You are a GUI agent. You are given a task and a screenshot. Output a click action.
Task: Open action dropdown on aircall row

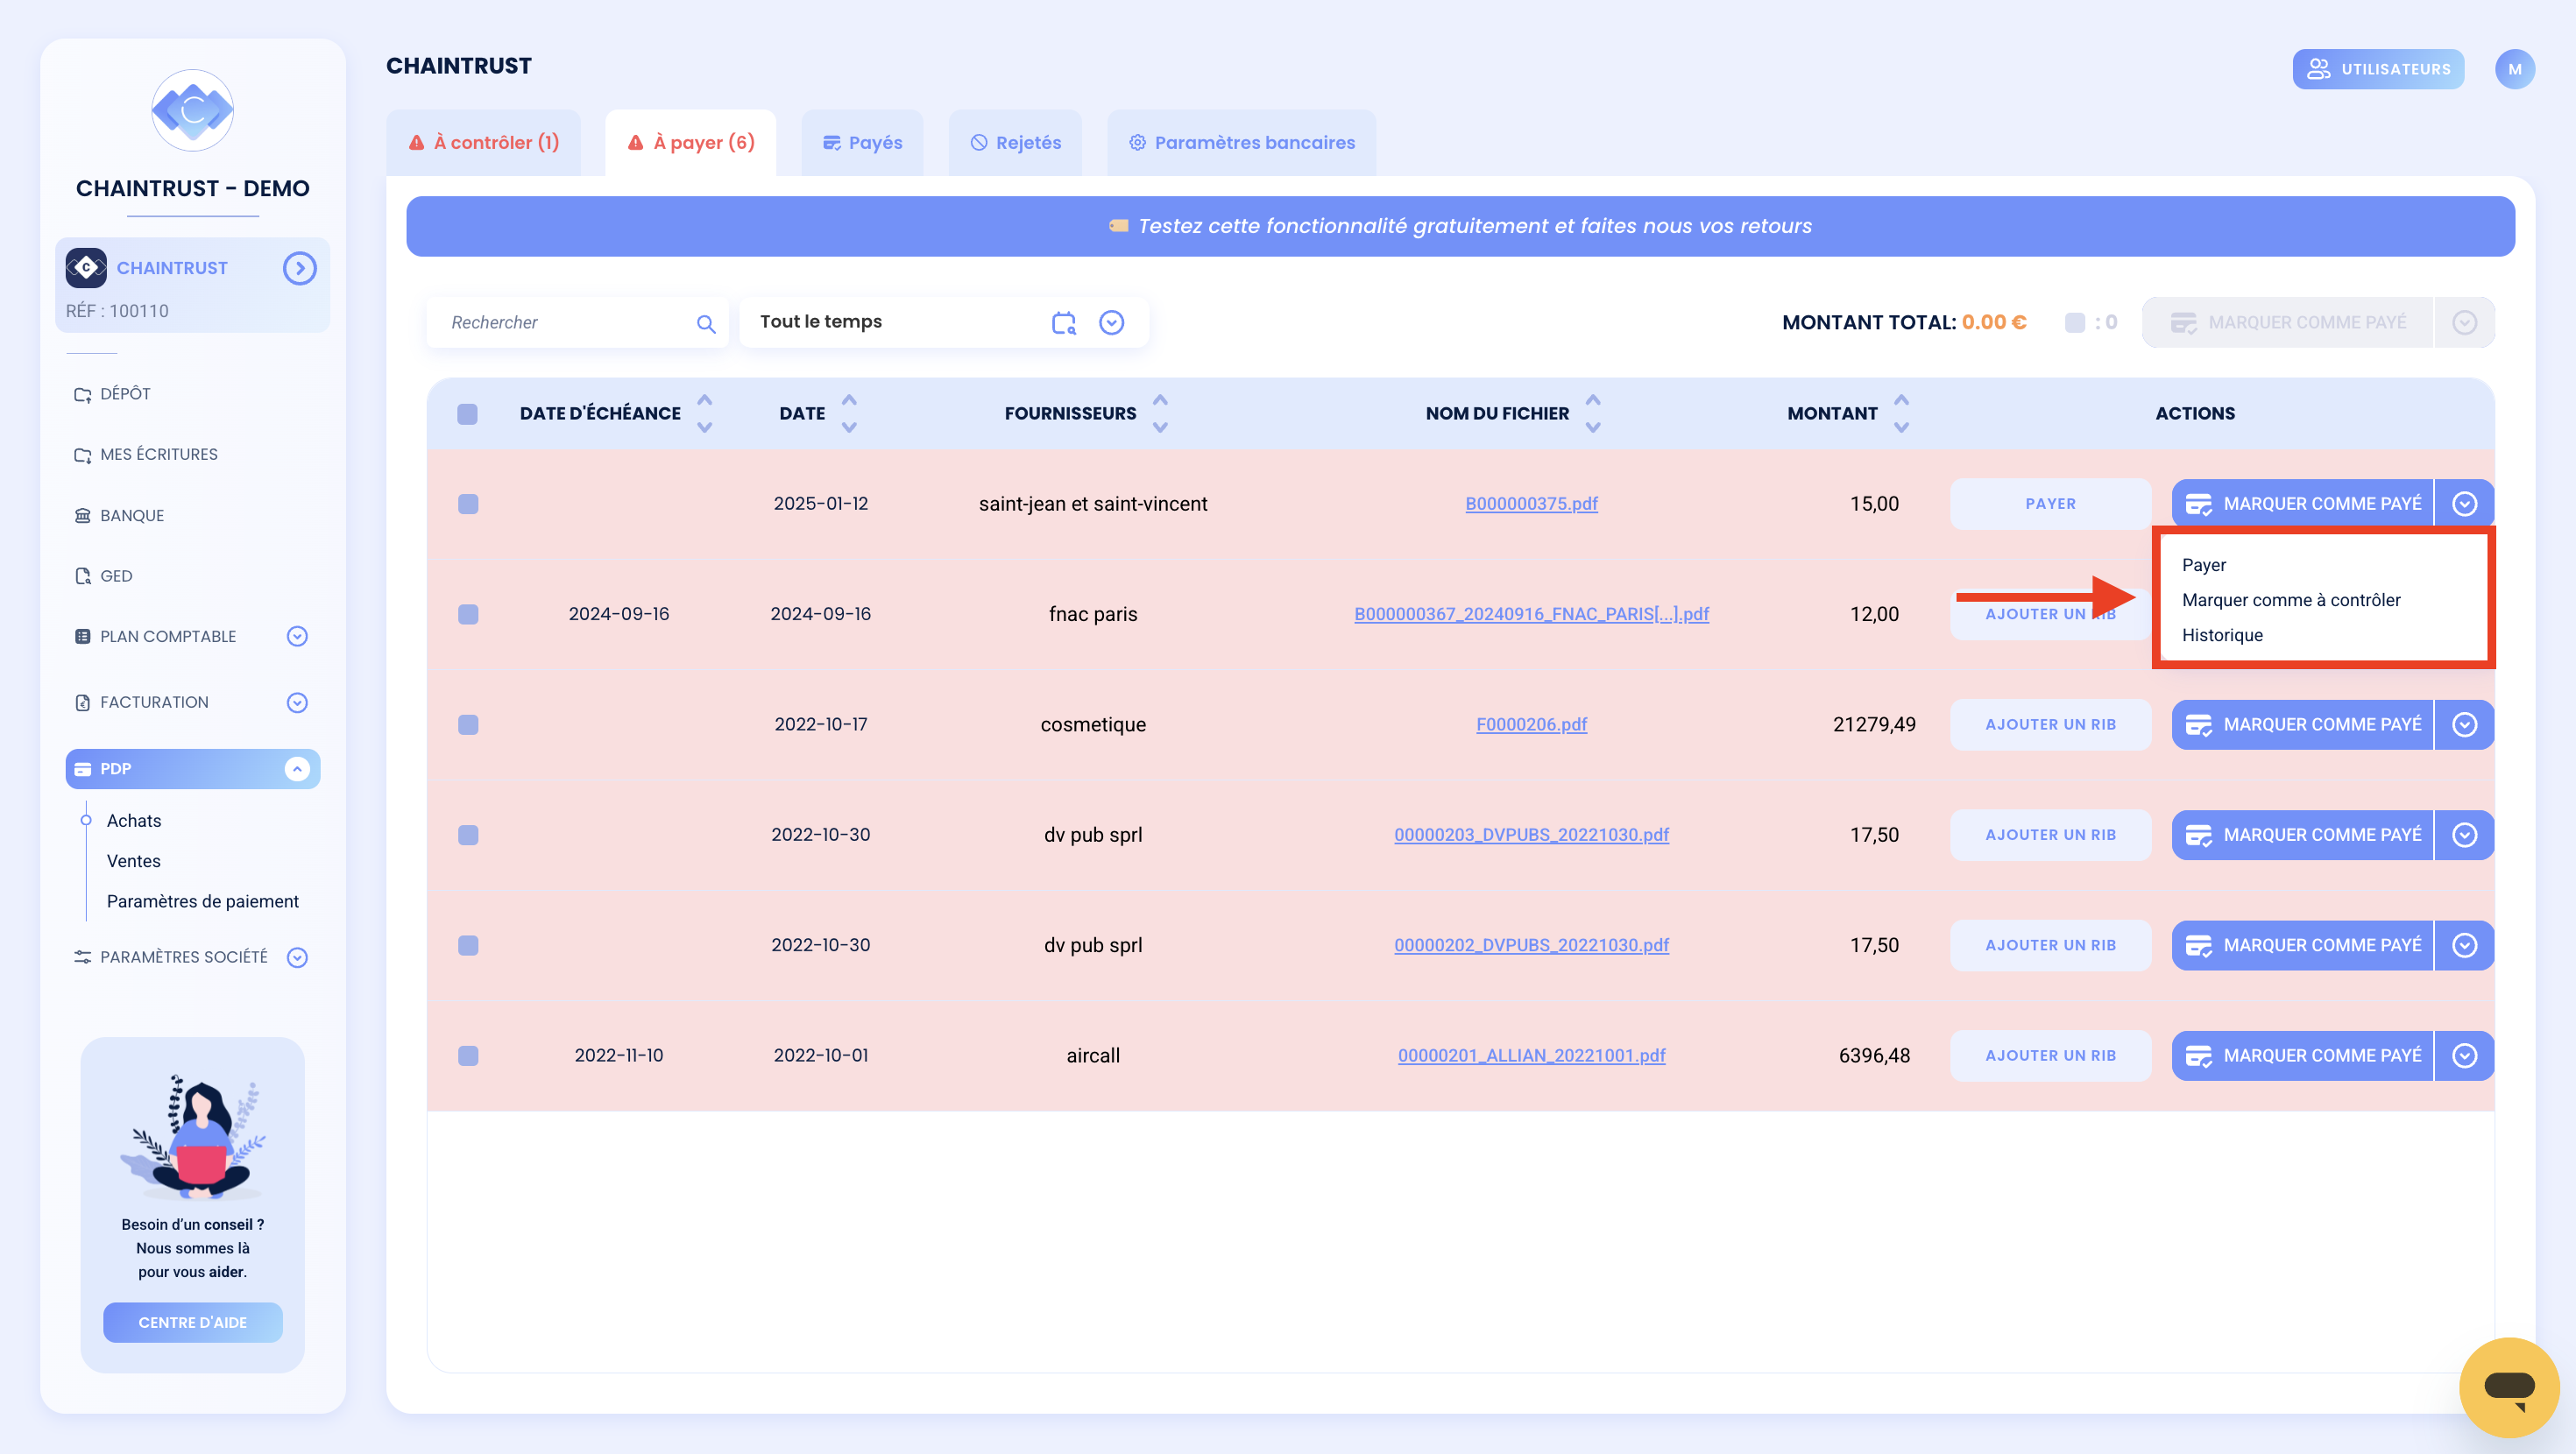click(2464, 1055)
